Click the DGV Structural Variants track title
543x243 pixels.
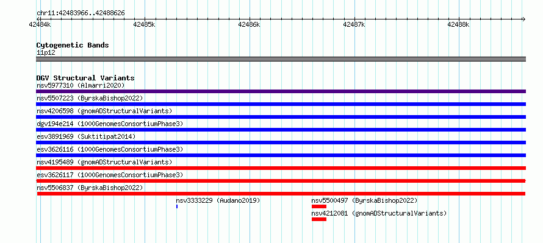tap(85, 78)
